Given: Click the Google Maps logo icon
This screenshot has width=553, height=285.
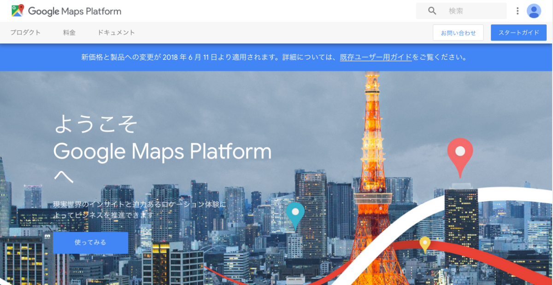Looking at the screenshot, I should [x=18, y=11].
